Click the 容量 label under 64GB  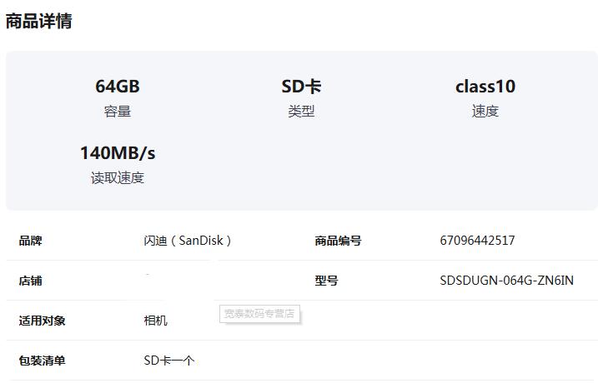point(118,112)
